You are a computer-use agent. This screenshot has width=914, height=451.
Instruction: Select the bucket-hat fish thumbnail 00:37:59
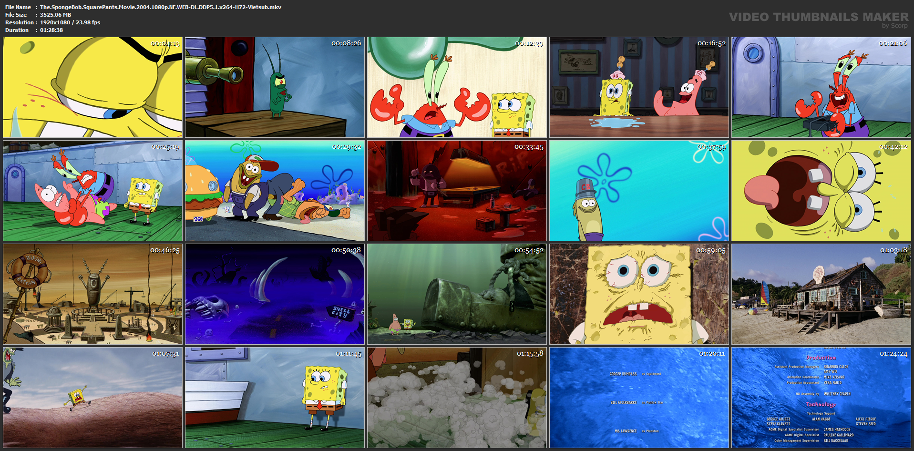[x=639, y=191]
